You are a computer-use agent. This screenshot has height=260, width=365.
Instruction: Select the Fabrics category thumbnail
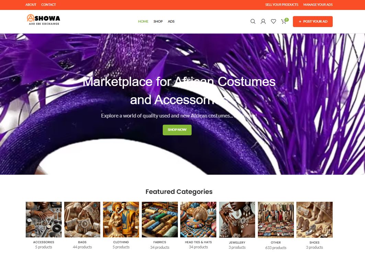pos(160,219)
